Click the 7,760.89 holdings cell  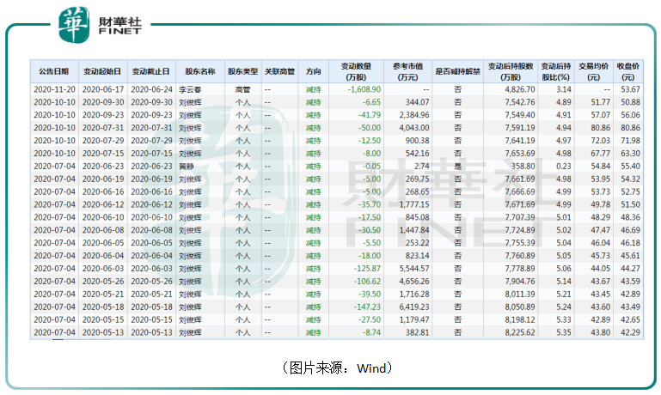(520, 256)
